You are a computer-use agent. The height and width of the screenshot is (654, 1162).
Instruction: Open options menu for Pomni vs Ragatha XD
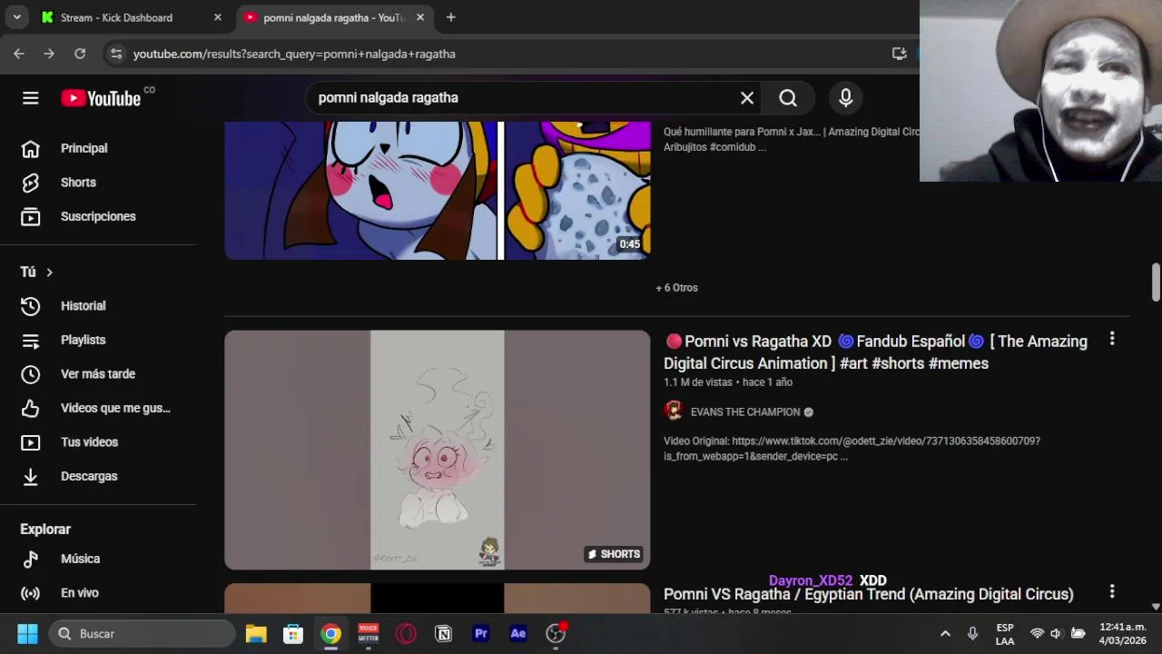[x=1112, y=339]
